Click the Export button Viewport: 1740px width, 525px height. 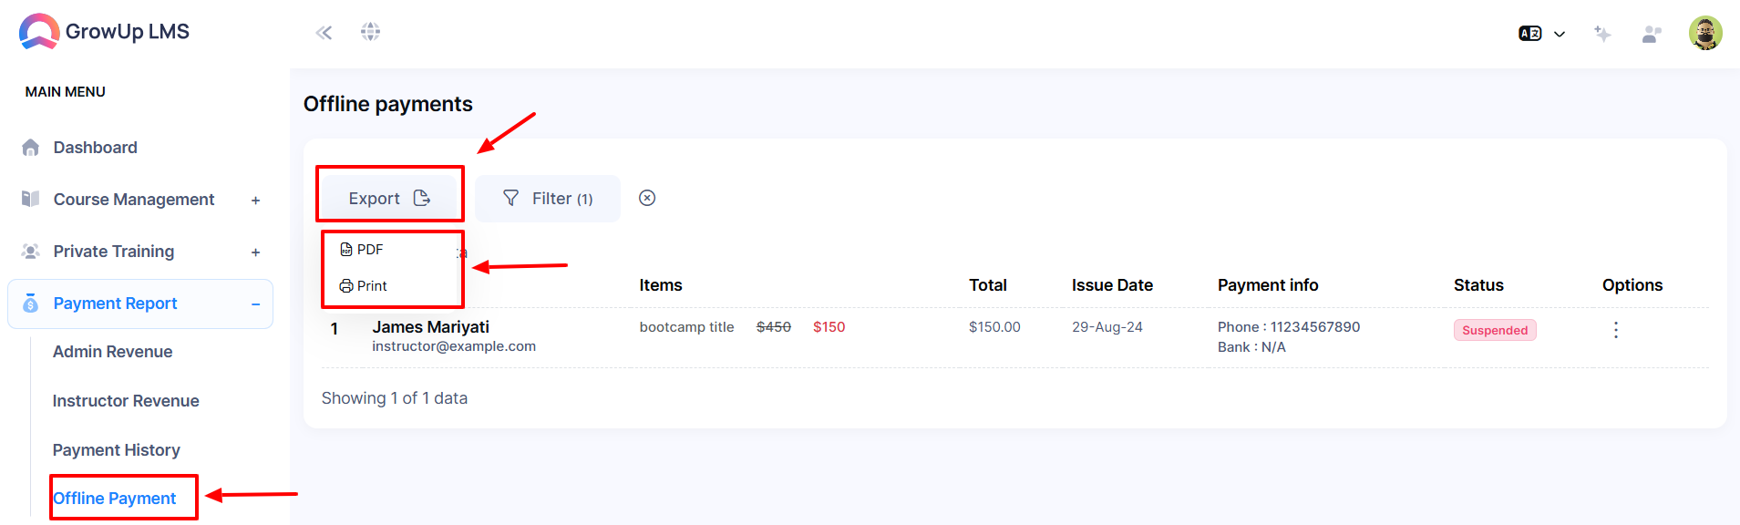pyautogui.click(x=389, y=198)
